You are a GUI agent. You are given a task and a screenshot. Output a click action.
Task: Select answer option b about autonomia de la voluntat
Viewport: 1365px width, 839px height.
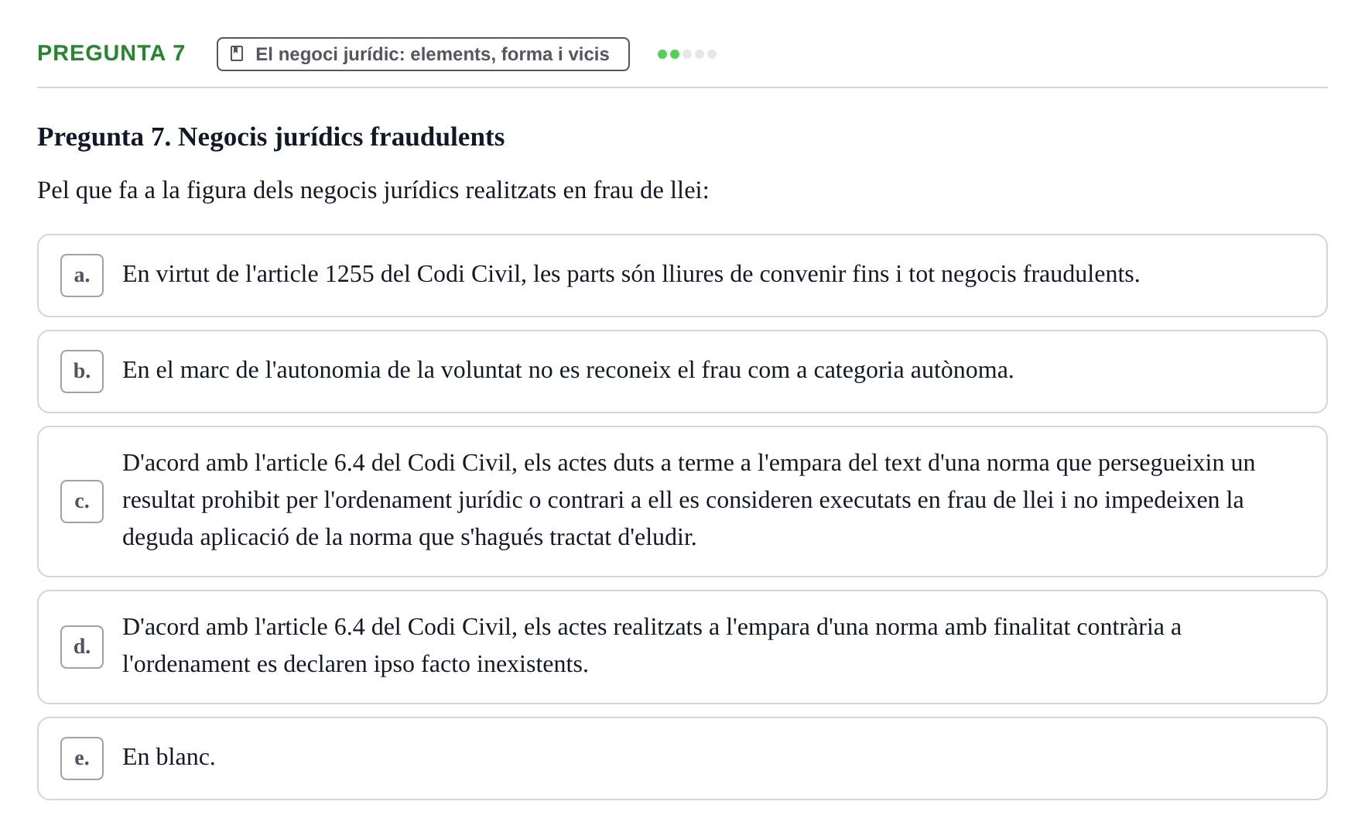click(x=682, y=372)
